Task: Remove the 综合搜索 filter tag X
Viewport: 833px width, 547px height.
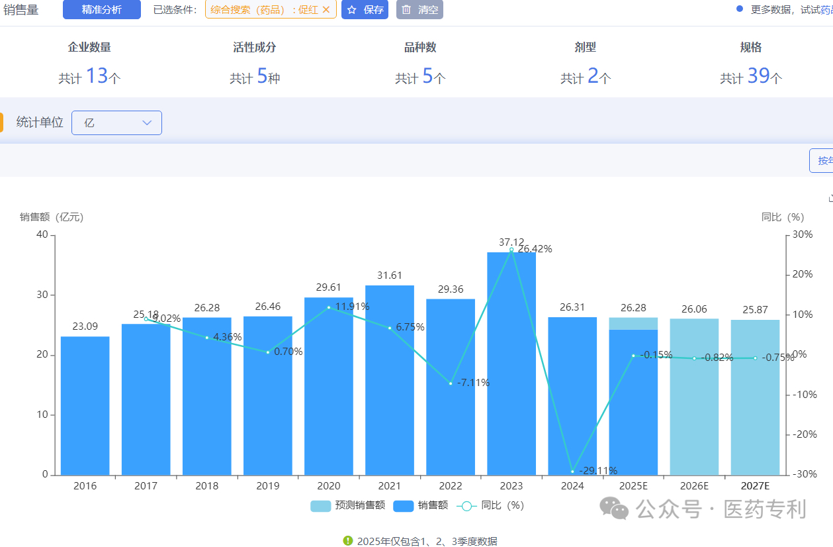Action: point(326,10)
